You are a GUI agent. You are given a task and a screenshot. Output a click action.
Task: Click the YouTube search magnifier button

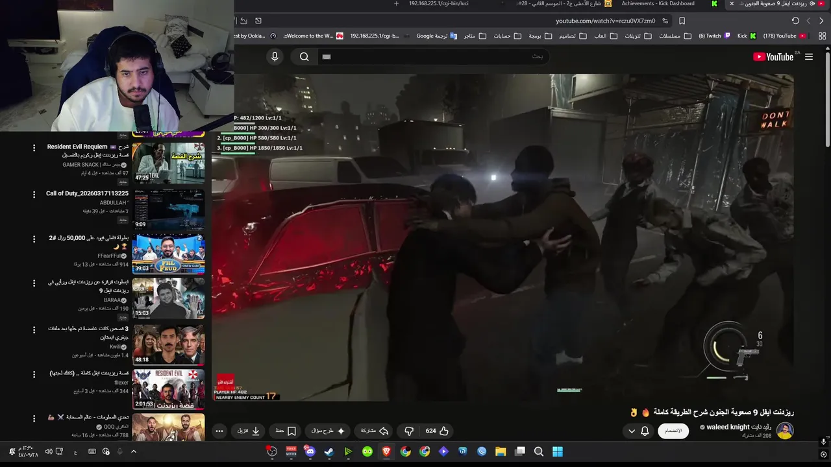click(x=304, y=57)
